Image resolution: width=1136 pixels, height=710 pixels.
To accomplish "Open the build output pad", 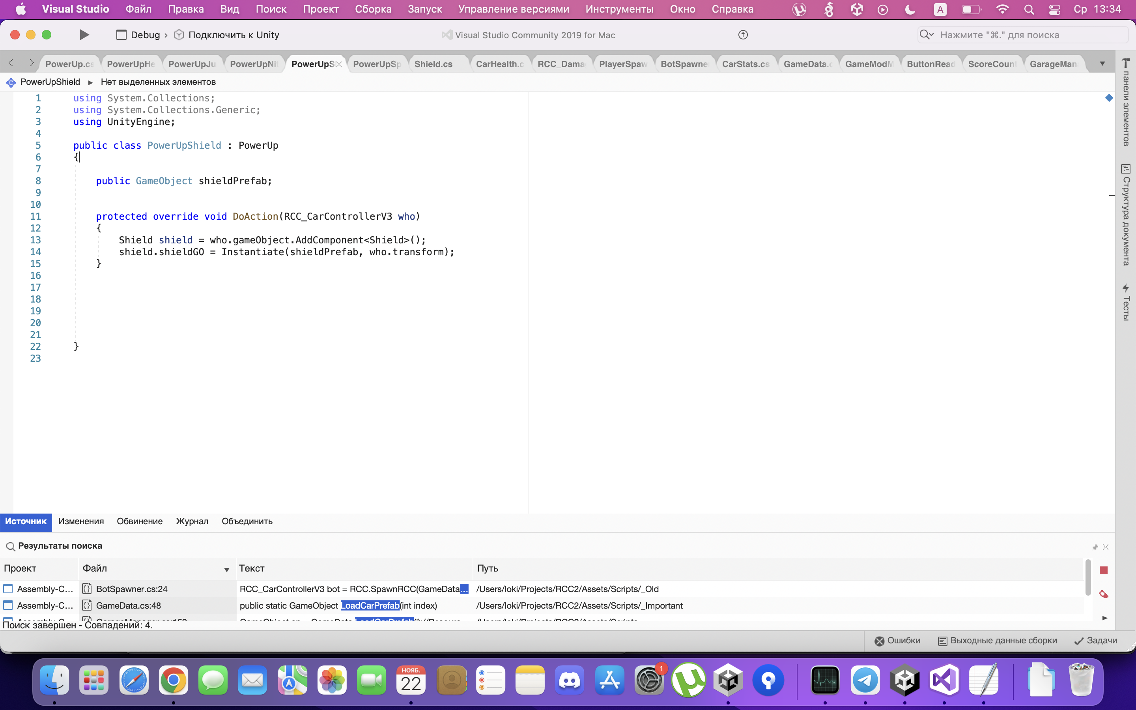I will pos(998,641).
